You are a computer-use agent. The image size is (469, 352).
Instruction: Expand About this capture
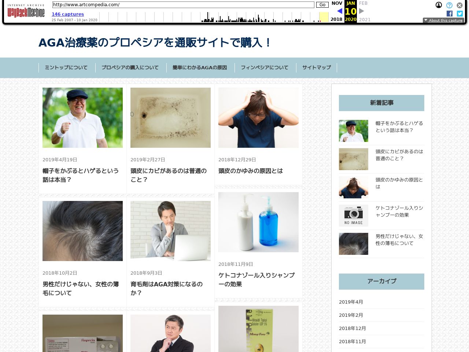pyautogui.click(x=443, y=20)
